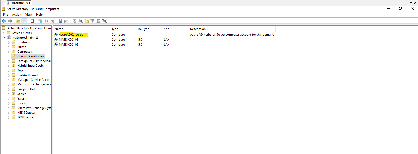Image resolution: width=418 pixels, height=154 pixels.
Task: Open the Action menu
Action: [16, 15]
